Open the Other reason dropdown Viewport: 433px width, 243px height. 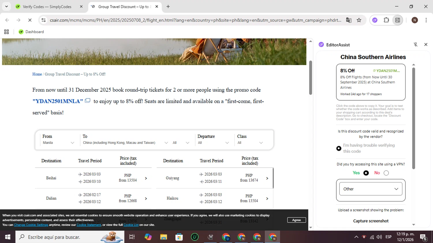coord(371,189)
